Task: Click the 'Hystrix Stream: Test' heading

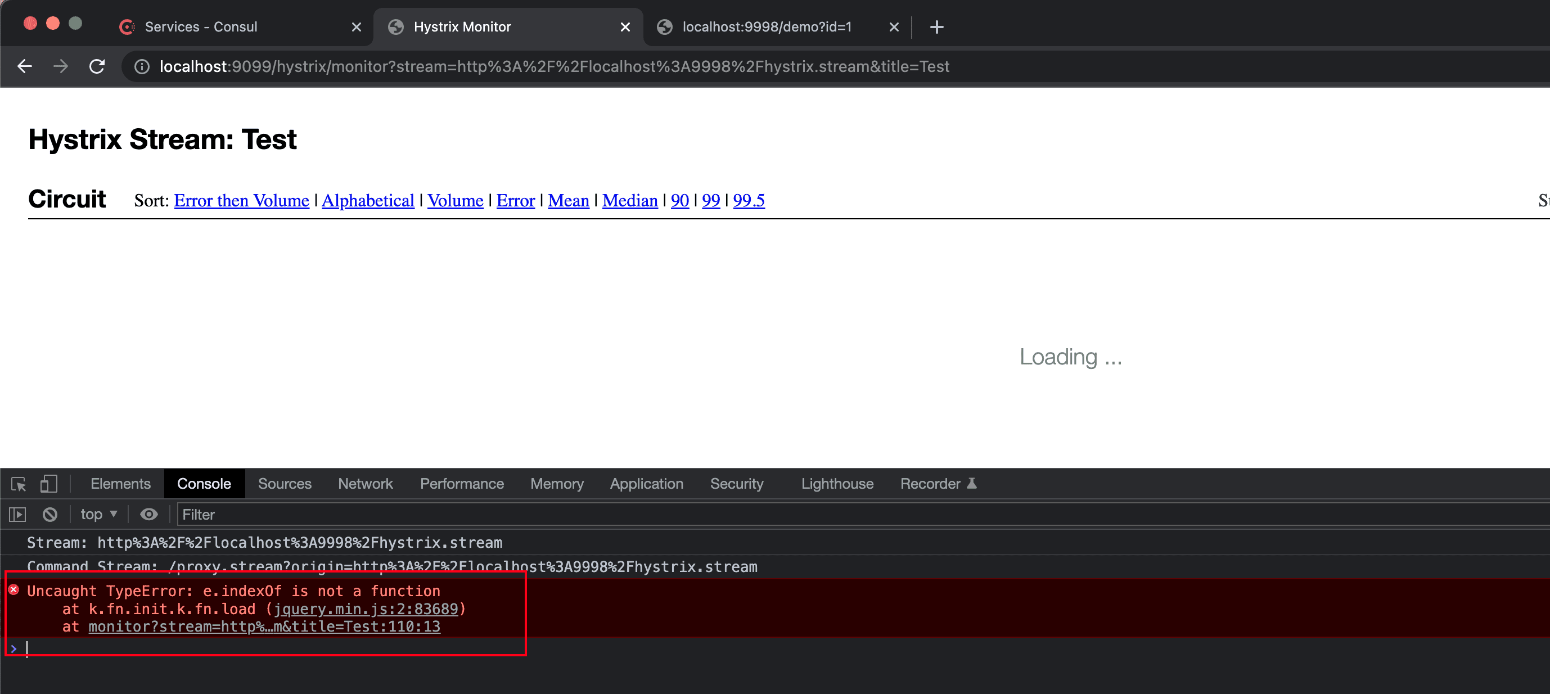Action: (163, 139)
